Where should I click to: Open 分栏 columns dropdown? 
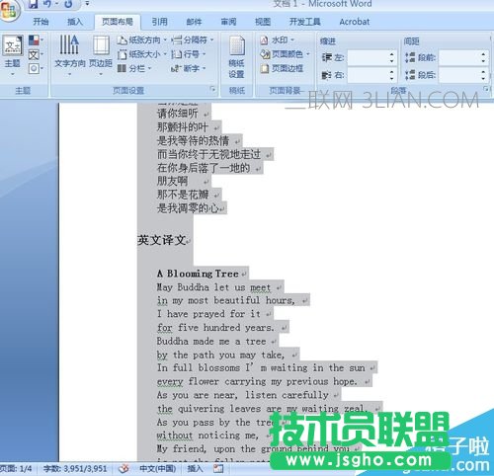coord(134,68)
